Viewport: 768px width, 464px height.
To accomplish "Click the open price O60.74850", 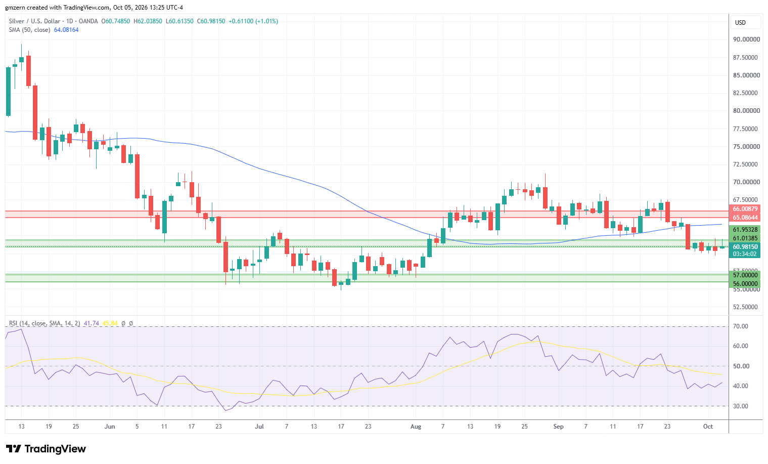I will pyautogui.click(x=116, y=21).
